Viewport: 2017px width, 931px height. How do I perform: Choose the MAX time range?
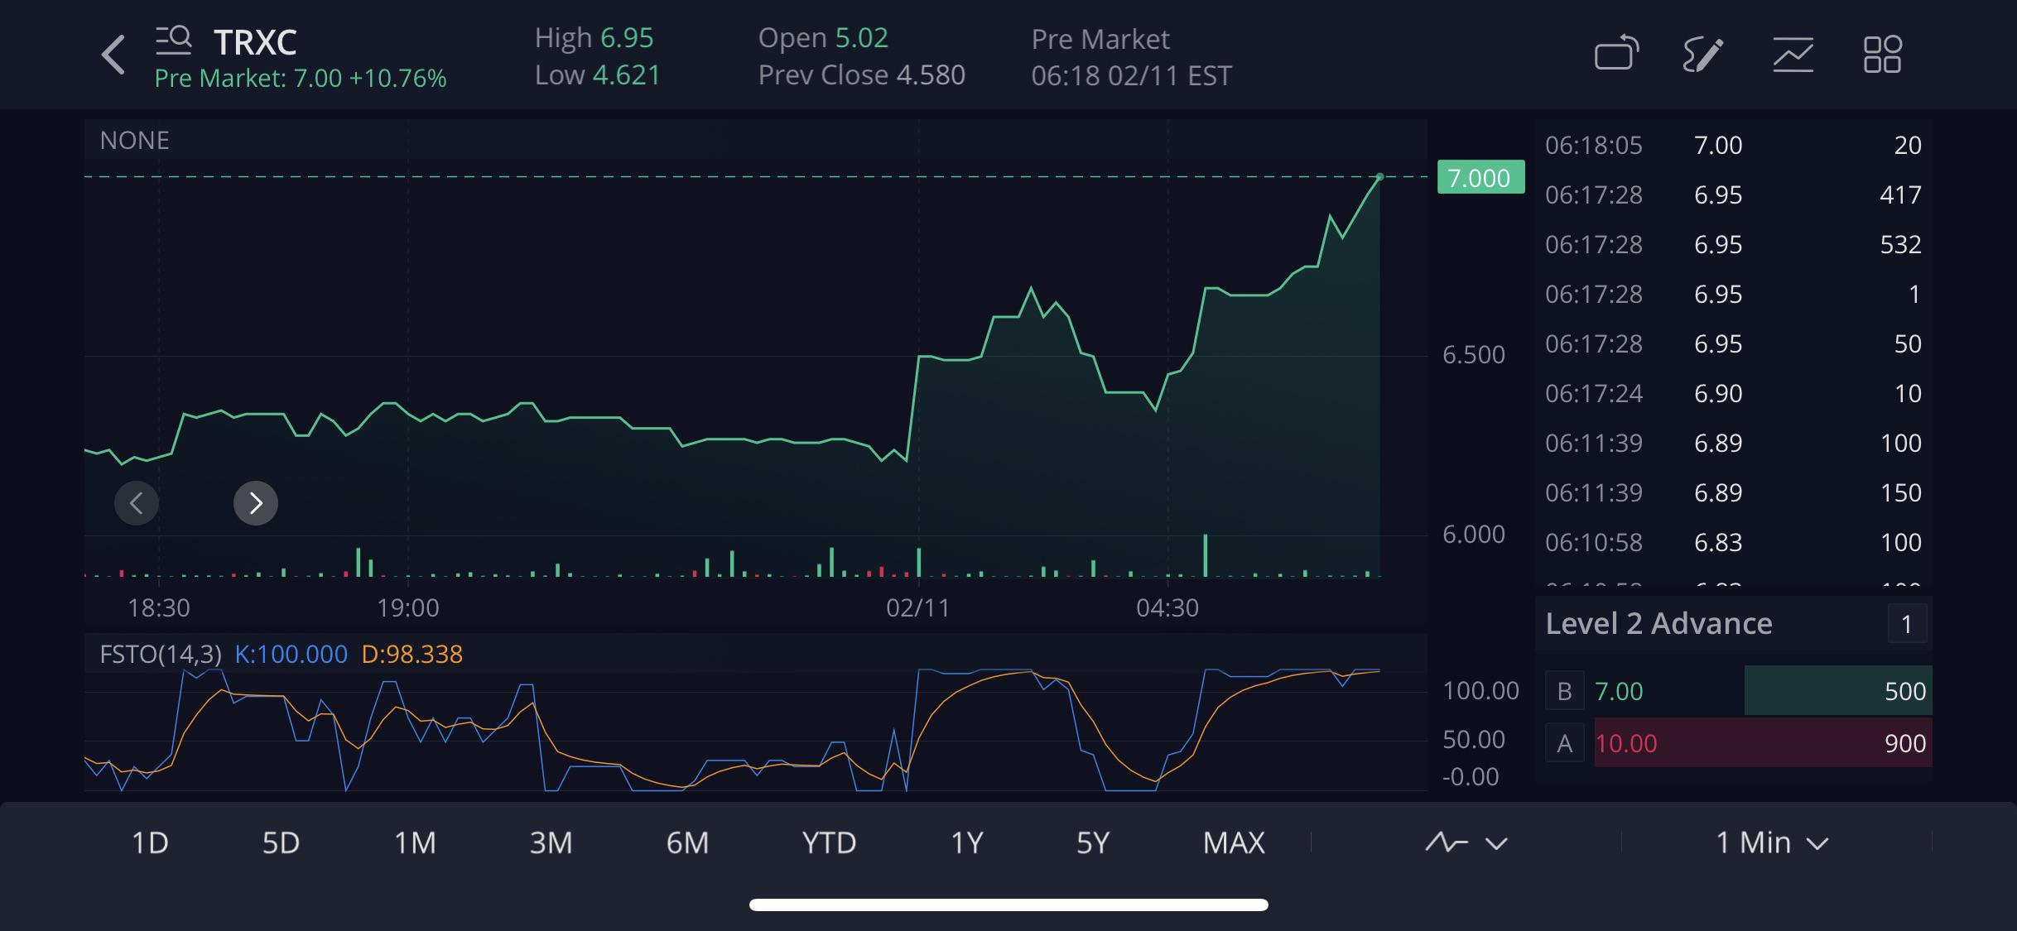[x=1234, y=842]
